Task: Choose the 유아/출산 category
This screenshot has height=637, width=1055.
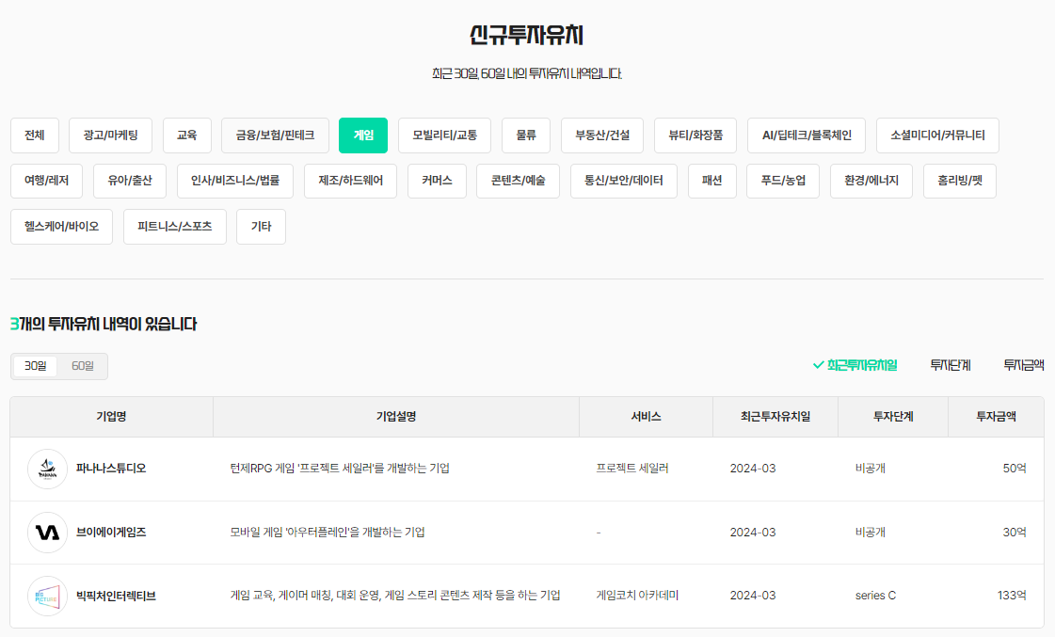Action: point(130,181)
